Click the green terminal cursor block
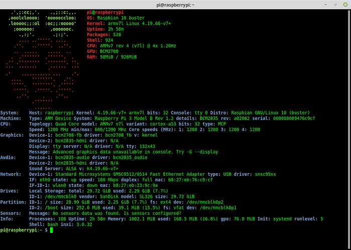Image resolution: width=351 pixels, height=250 pixels. point(52,230)
